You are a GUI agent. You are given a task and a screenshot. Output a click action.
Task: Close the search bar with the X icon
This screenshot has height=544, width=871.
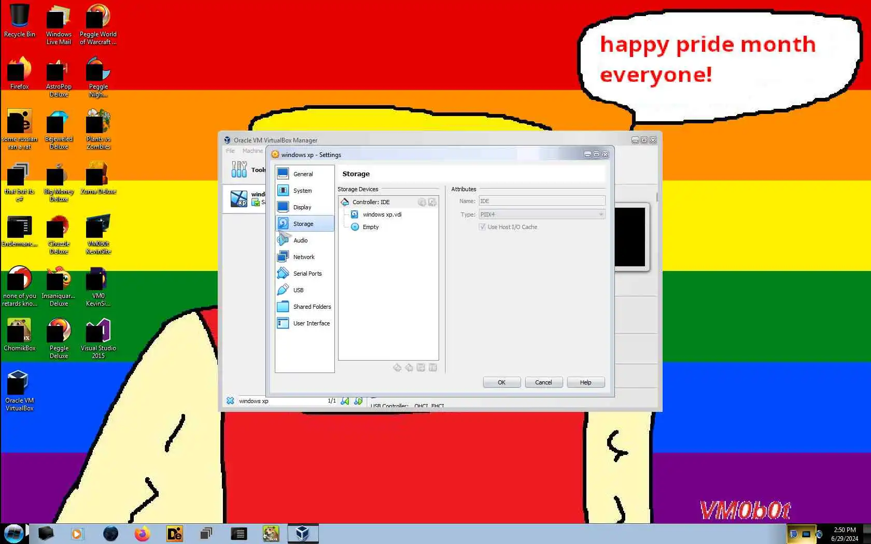(230, 401)
